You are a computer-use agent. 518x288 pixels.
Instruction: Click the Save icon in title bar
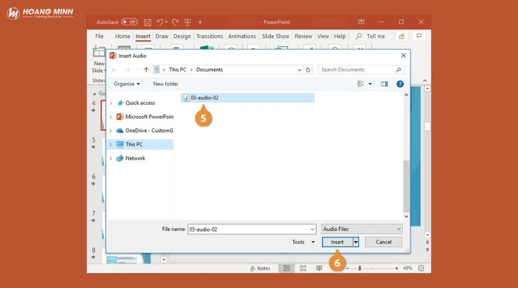pos(147,22)
